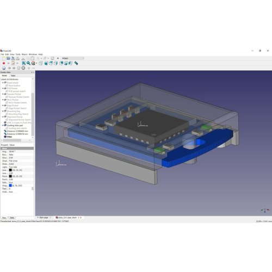The height and width of the screenshot is (272, 272).
Task: Set Right view cube icon
Action: click(x=56, y=63)
